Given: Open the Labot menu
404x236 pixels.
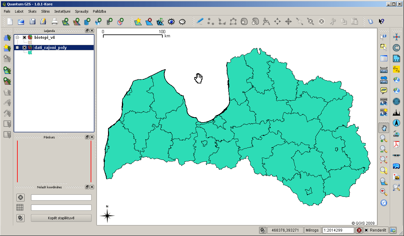Looking at the screenshot, I should click(x=19, y=11).
